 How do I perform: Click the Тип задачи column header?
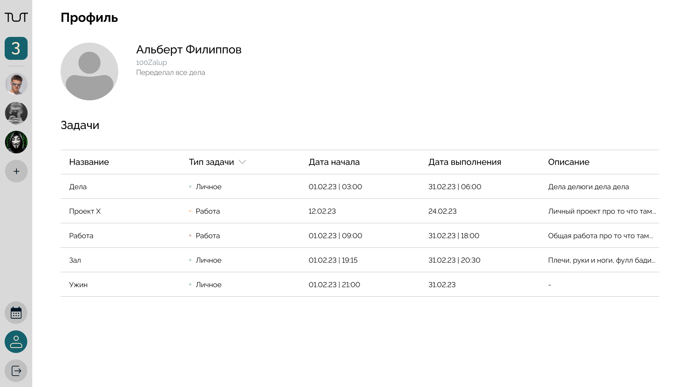coord(211,162)
